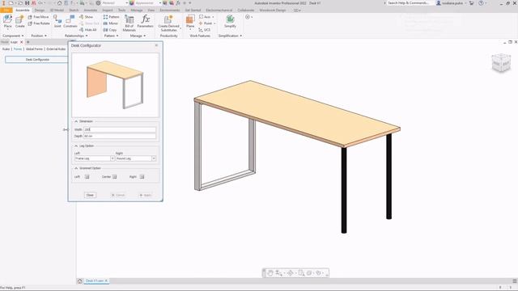Open Bill of Materials

[129, 23]
